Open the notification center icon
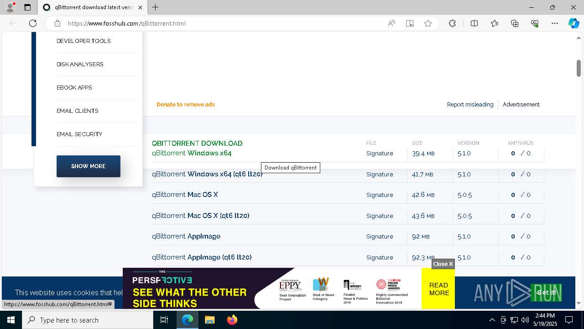This screenshot has width=584, height=329. click(569, 320)
